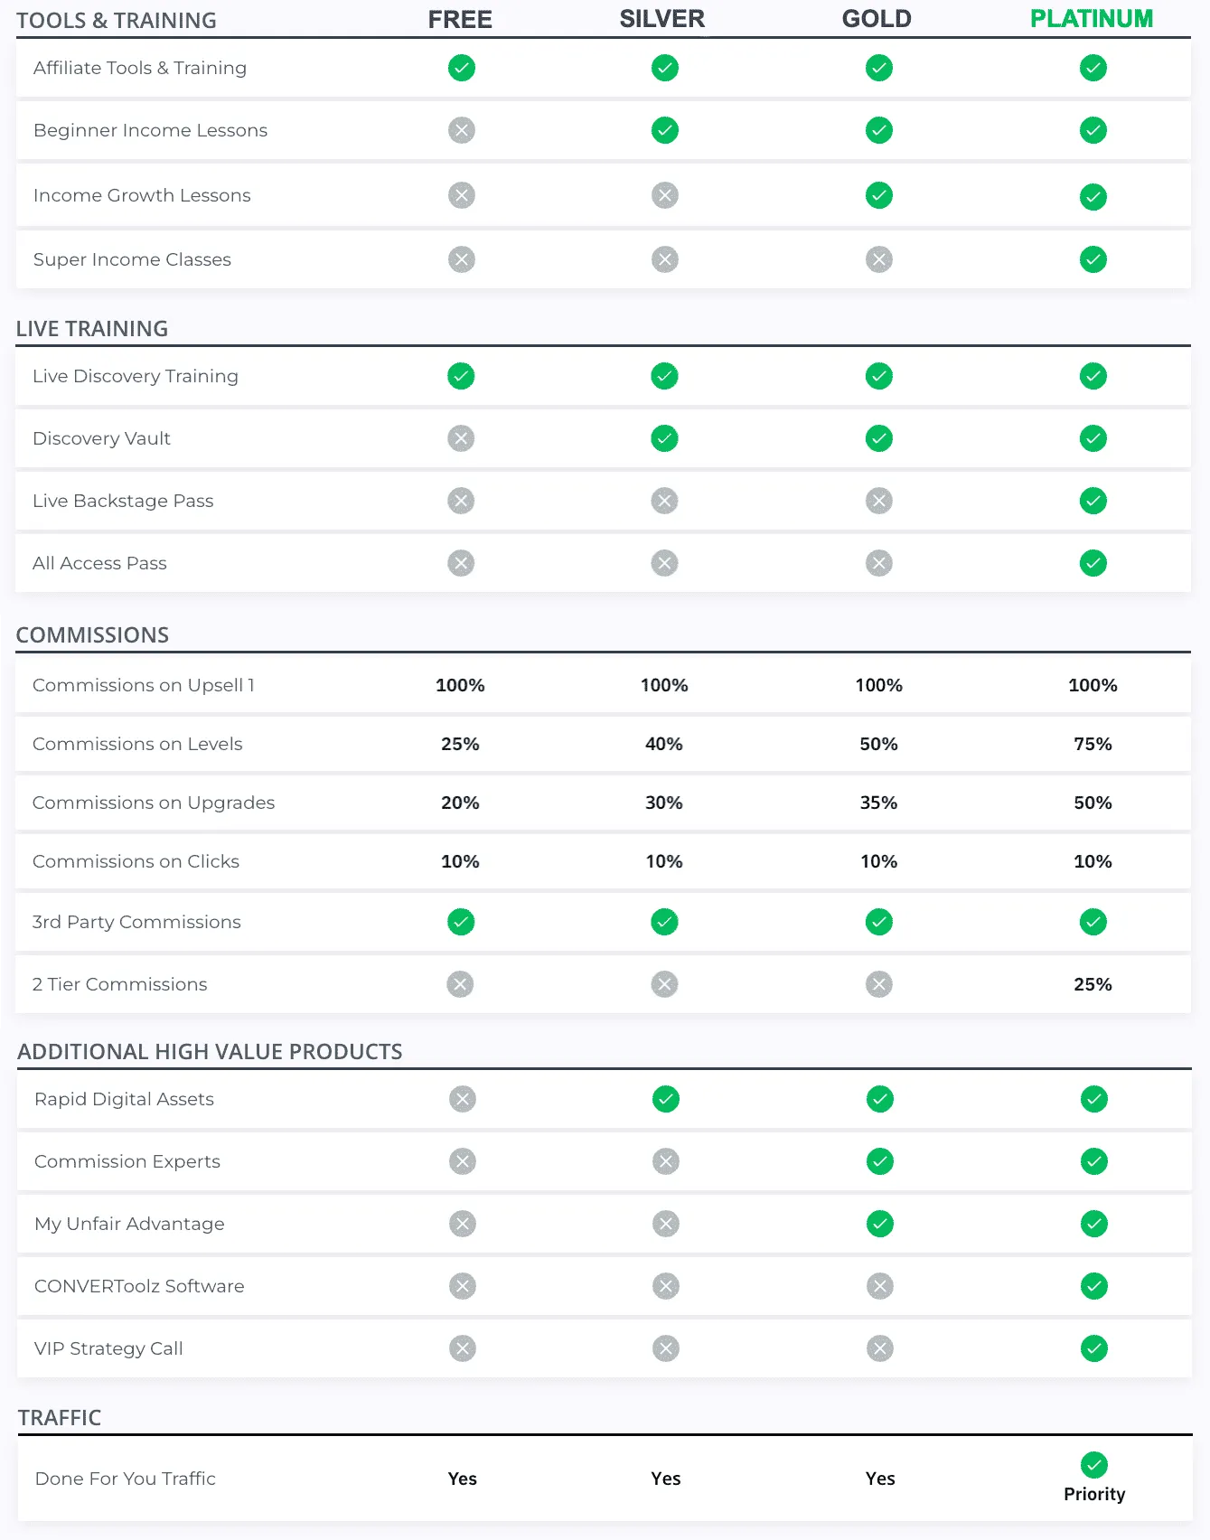The height and width of the screenshot is (1540, 1210).
Task: Click the FREE check for Live Discovery Training
Action: (x=461, y=376)
